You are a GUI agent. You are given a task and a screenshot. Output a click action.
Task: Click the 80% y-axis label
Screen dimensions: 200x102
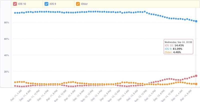tap(6, 23)
